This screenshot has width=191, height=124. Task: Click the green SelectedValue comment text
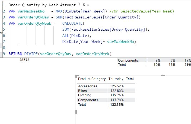(x=142, y=11)
